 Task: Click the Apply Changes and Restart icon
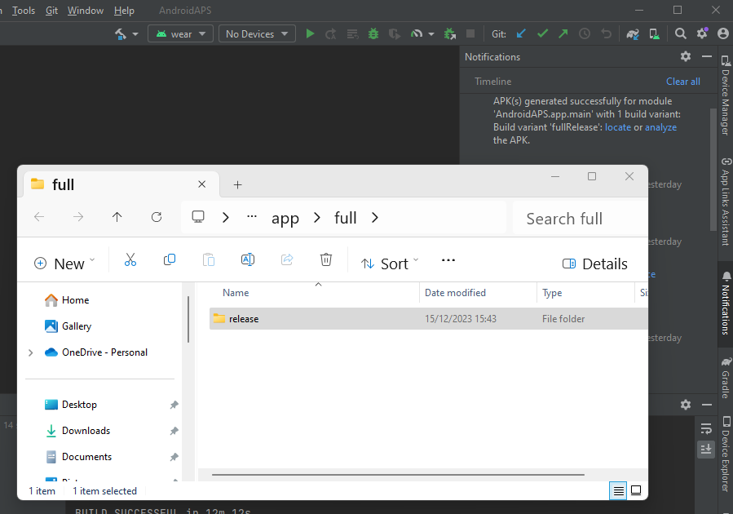(x=330, y=33)
